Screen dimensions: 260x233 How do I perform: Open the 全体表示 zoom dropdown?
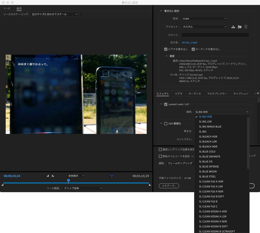pos(76,176)
